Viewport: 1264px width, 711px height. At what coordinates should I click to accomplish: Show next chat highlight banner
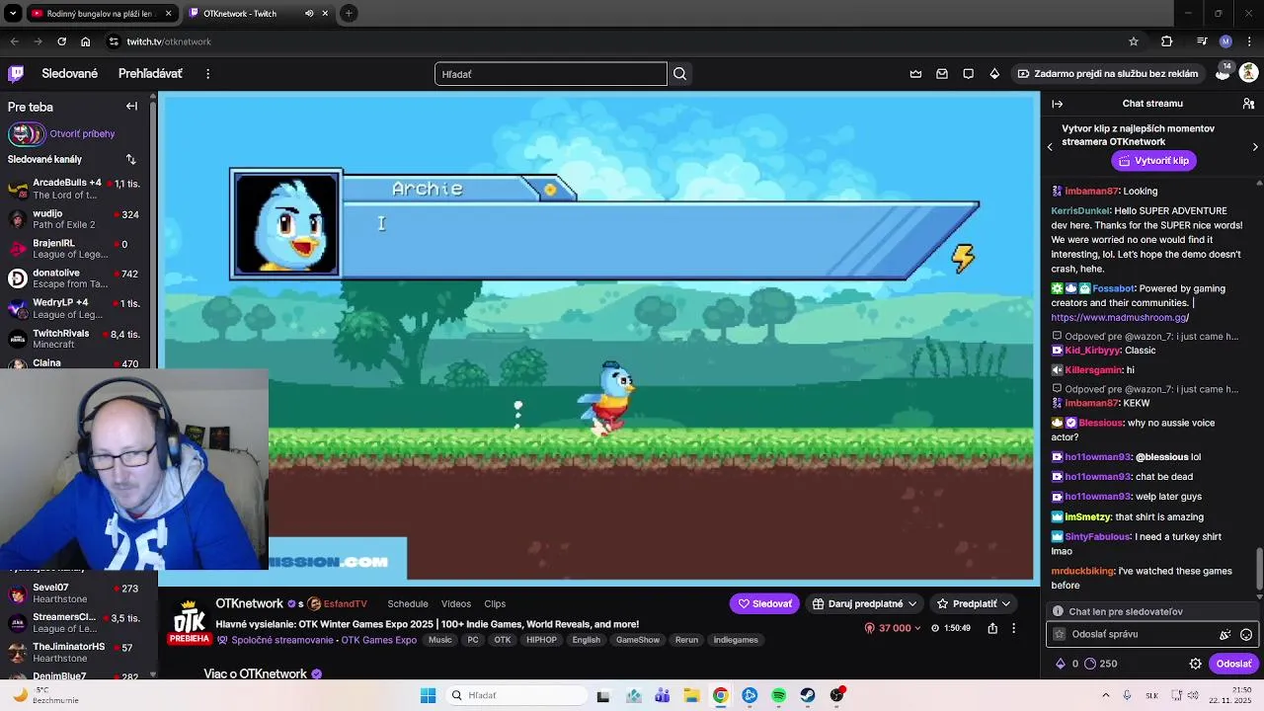(1255, 147)
